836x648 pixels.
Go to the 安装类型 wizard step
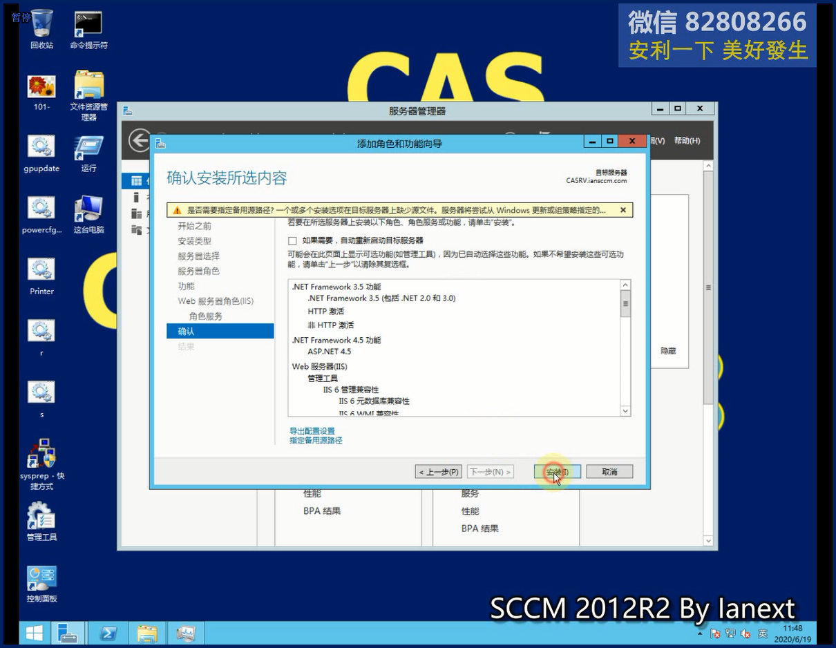point(195,241)
